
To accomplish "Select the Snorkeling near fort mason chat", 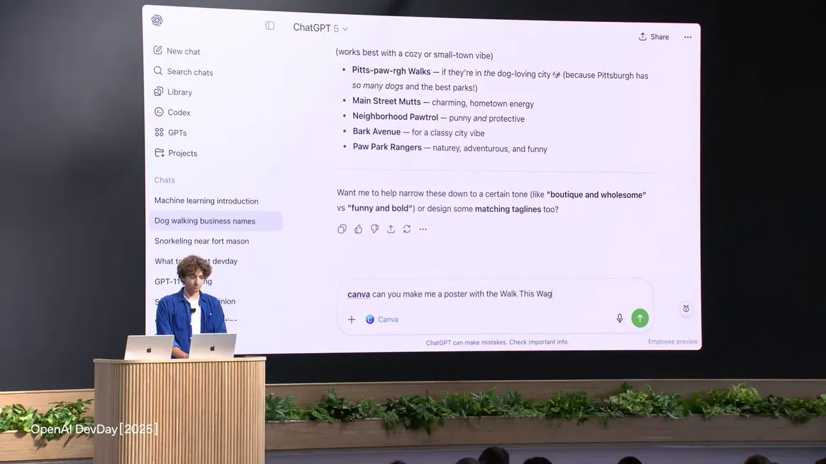I will [x=201, y=241].
